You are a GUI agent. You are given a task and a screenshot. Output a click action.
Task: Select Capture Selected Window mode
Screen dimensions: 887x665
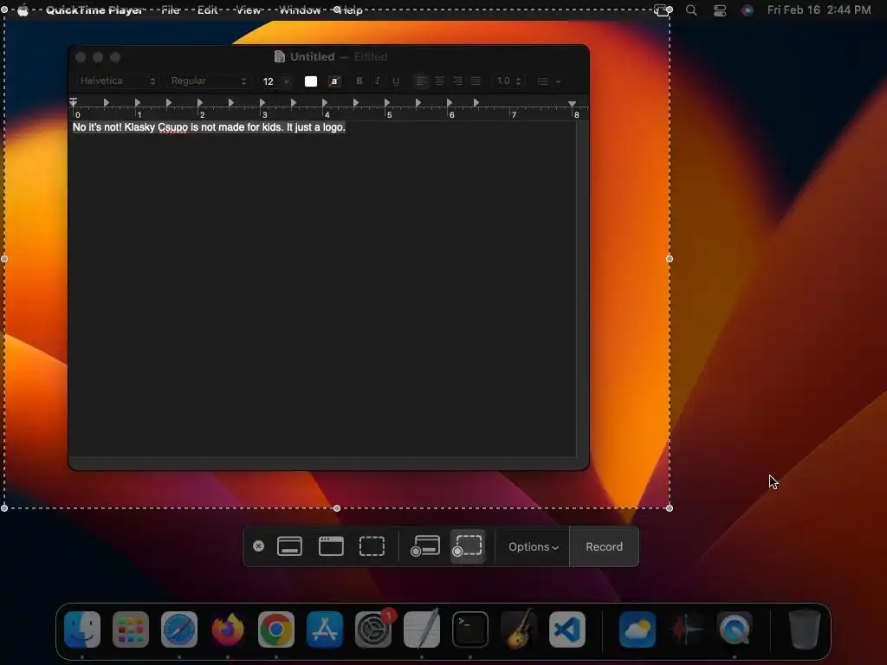coord(331,546)
